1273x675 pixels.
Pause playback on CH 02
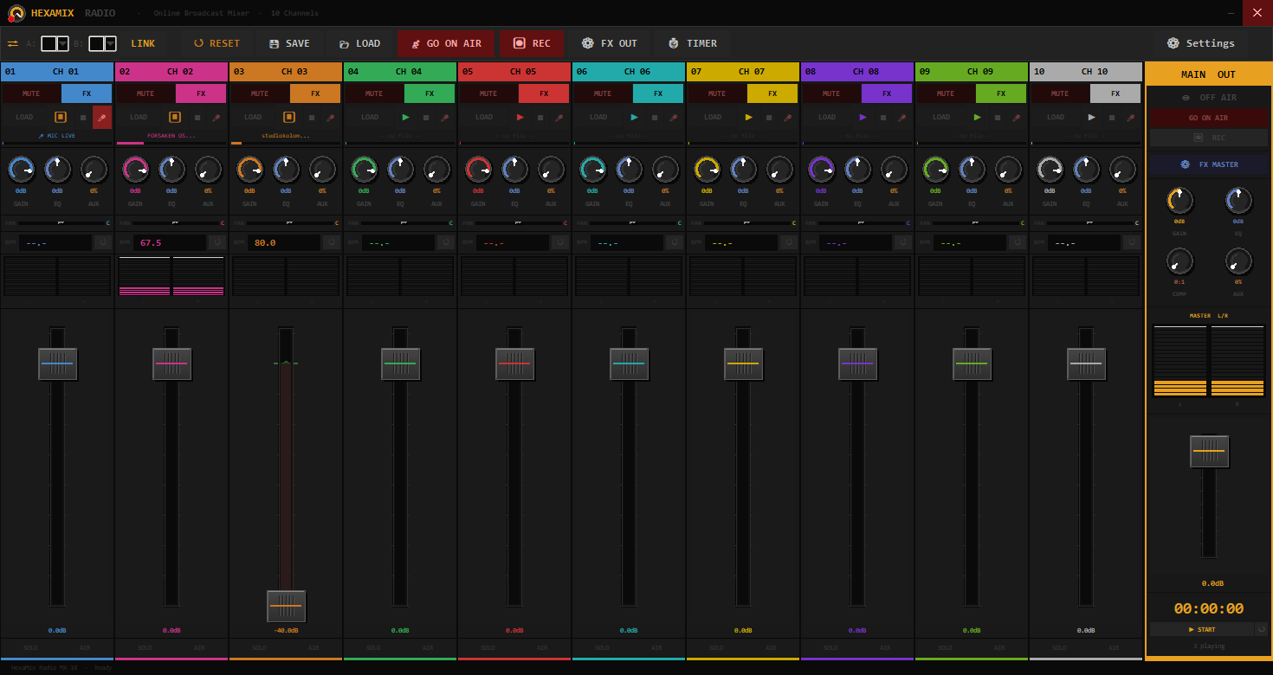click(174, 117)
